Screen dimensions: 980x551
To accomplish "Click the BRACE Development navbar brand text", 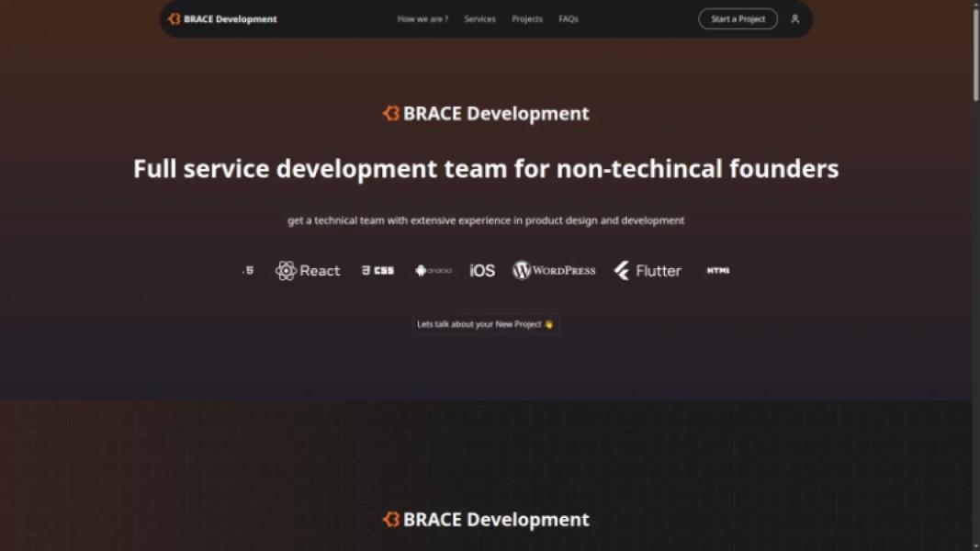I will pyautogui.click(x=231, y=19).
